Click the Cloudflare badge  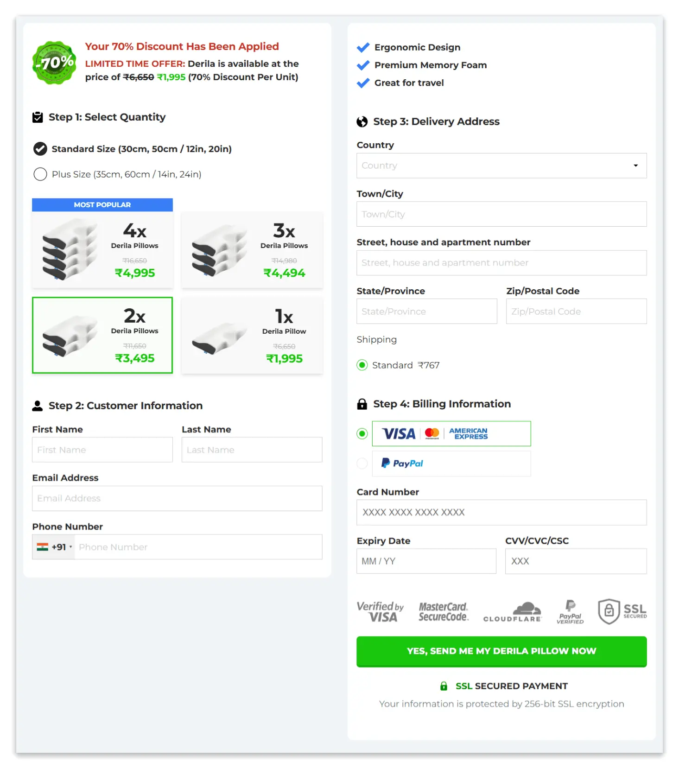(x=513, y=612)
